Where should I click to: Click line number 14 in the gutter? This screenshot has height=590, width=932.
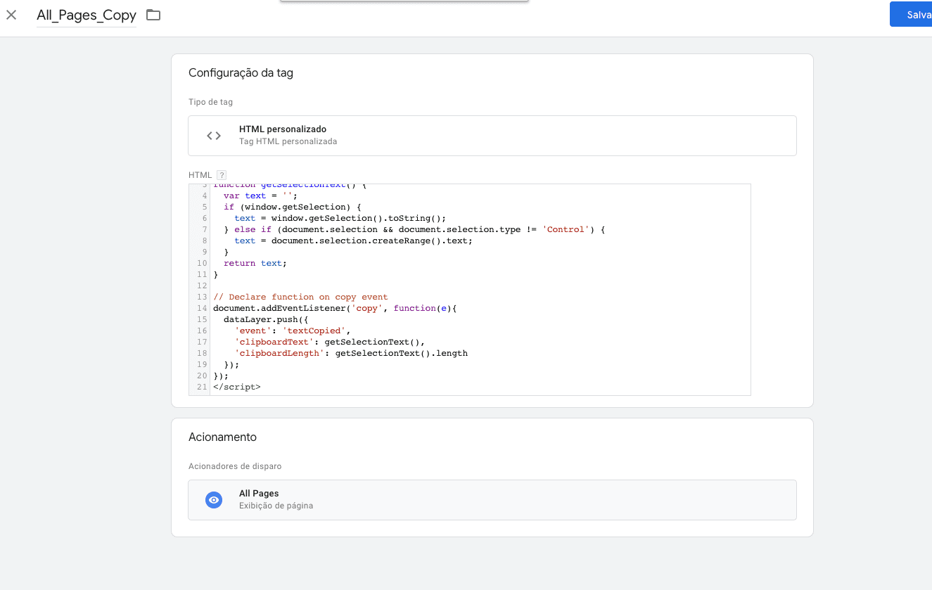click(x=202, y=308)
